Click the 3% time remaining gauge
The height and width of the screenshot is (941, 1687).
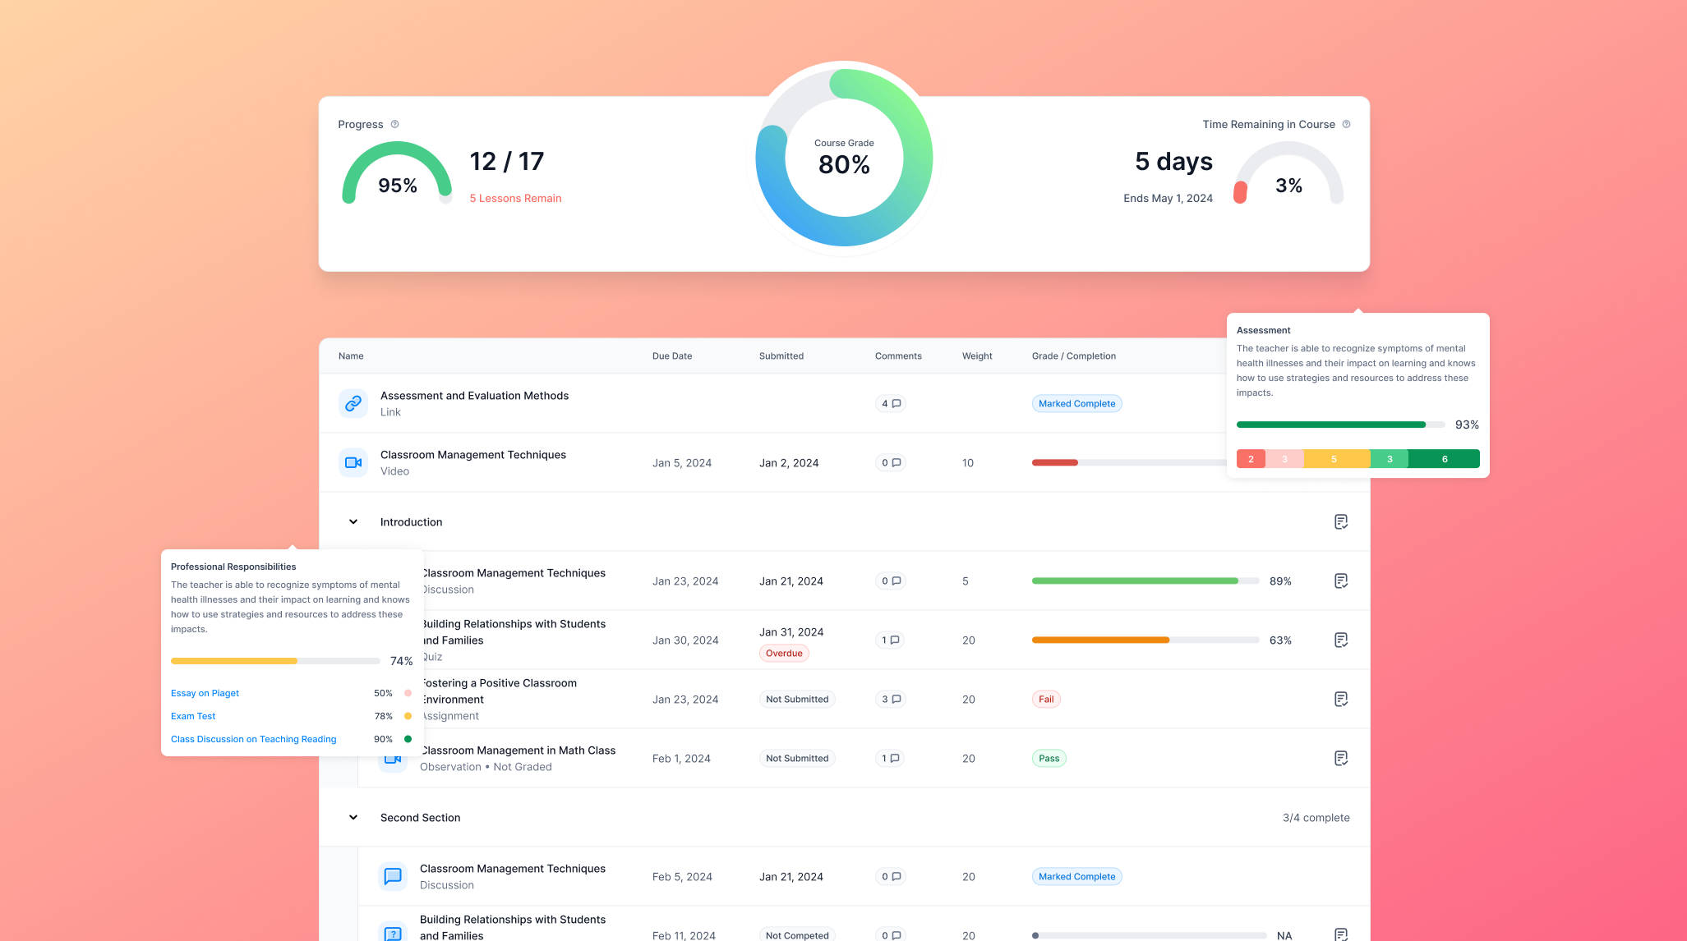1288,173
